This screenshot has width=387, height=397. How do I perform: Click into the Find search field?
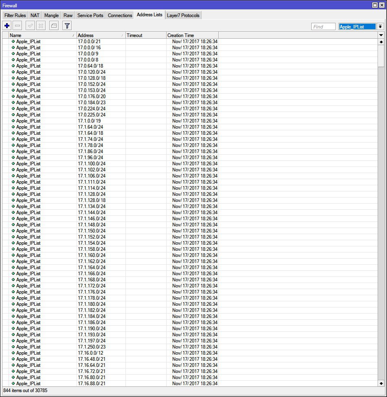pos(323,26)
